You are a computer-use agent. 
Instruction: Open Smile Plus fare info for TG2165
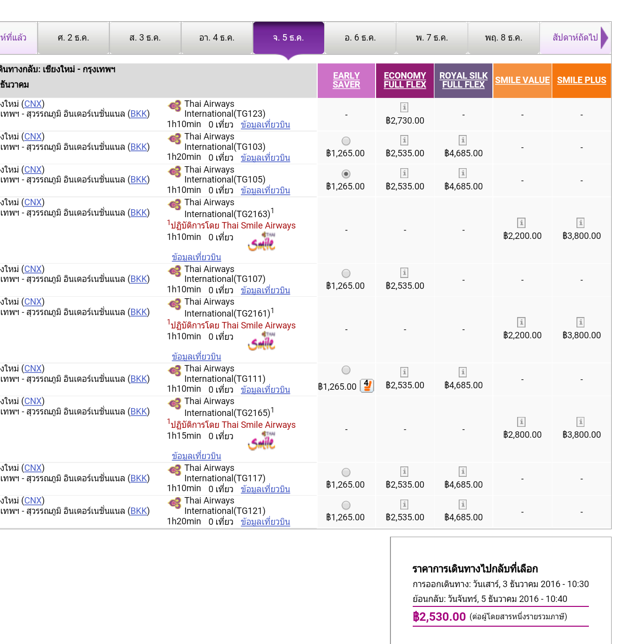[x=580, y=422]
